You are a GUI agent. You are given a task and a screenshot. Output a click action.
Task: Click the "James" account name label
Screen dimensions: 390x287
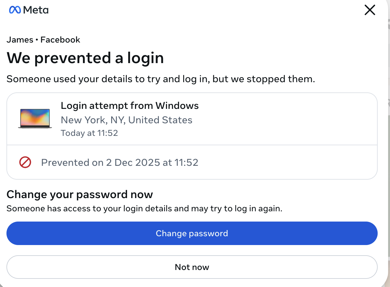[20, 40]
